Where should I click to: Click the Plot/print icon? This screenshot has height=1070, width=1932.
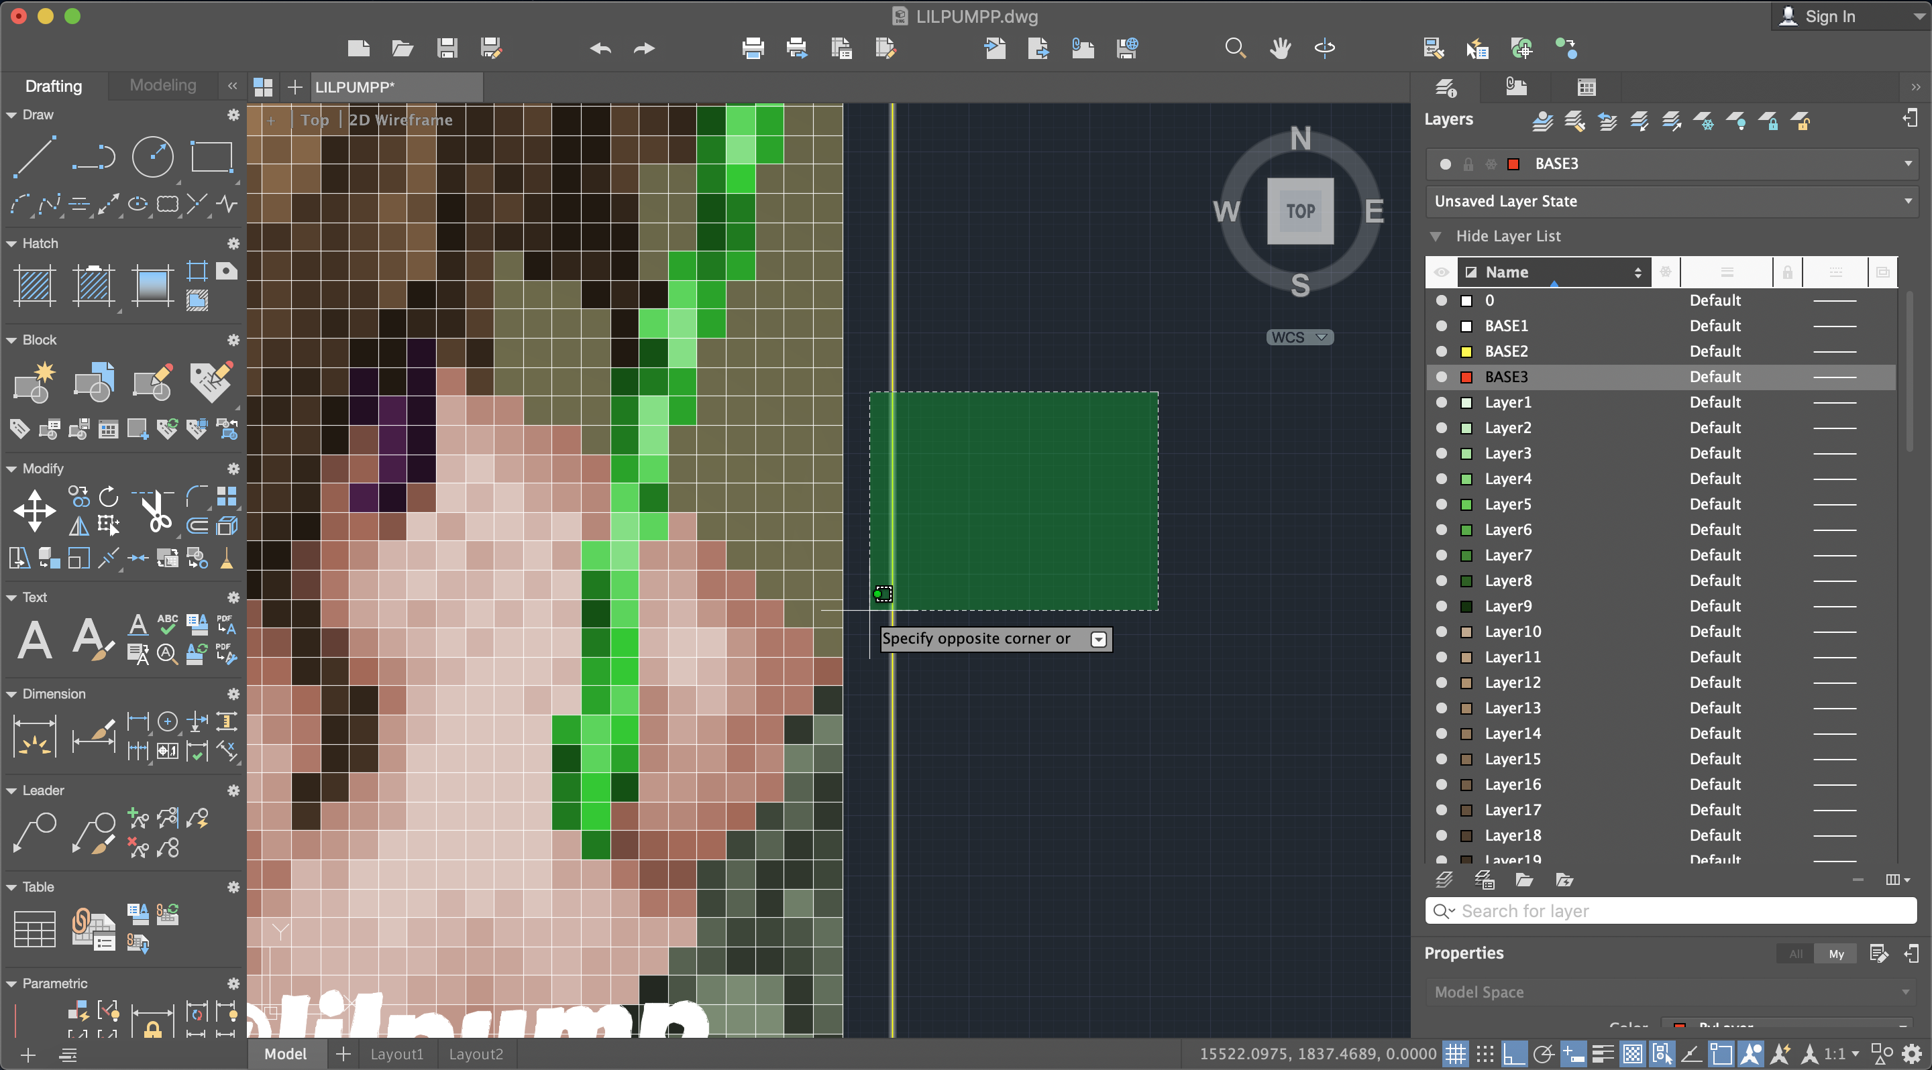(753, 49)
